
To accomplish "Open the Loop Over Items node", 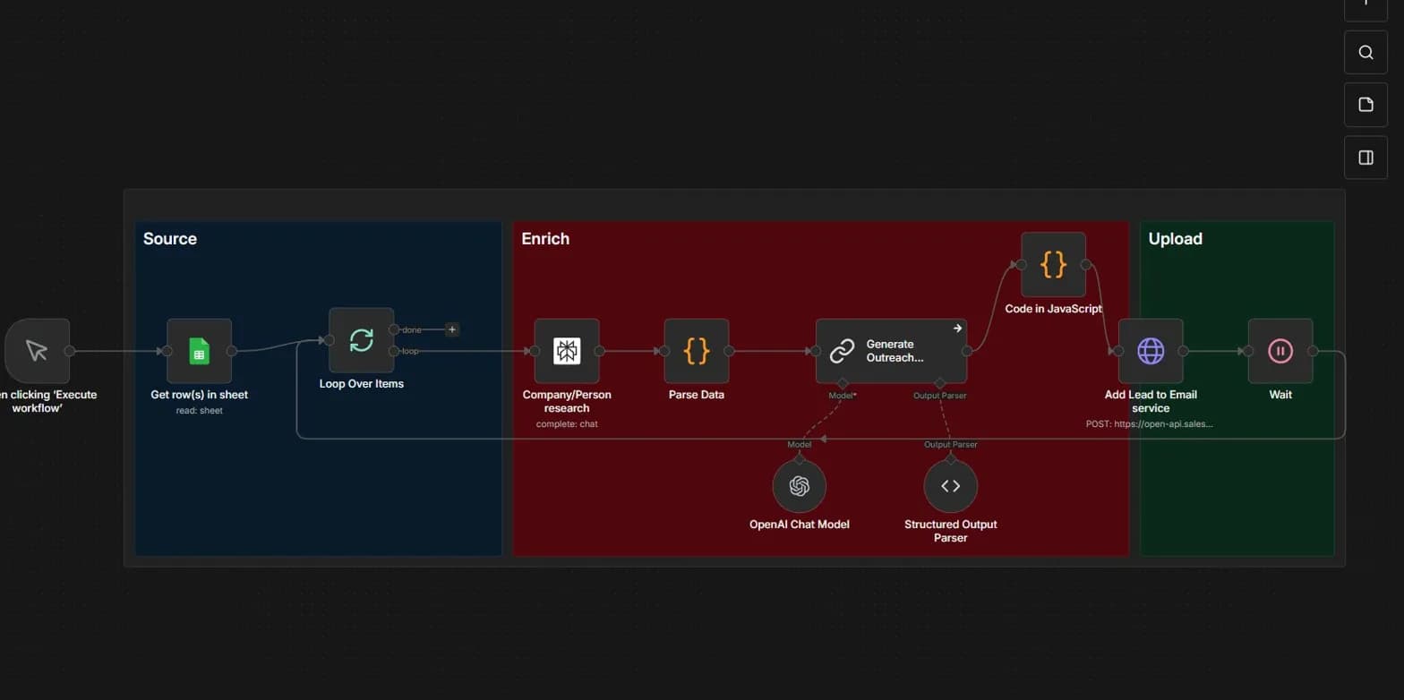I will point(361,340).
